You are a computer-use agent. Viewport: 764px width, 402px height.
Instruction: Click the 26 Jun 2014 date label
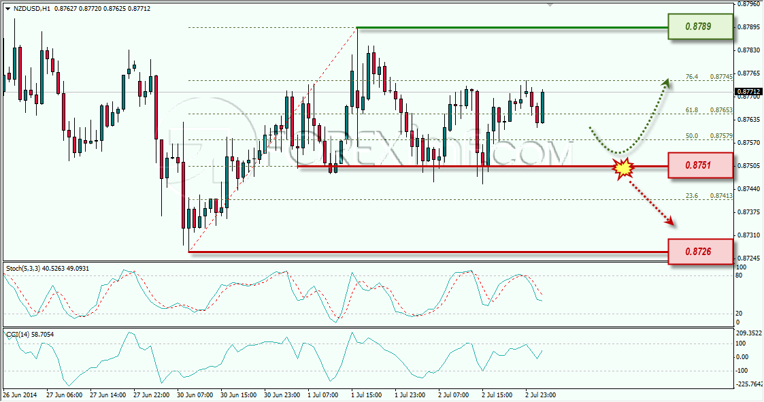pyautogui.click(x=20, y=395)
